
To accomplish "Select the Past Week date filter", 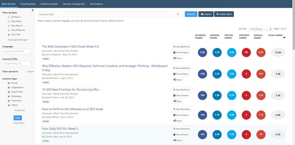I will click(9, 21).
